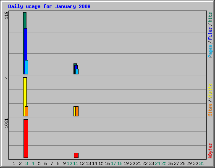
Task: Click the 'Files' legend label
Action: tap(210, 34)
